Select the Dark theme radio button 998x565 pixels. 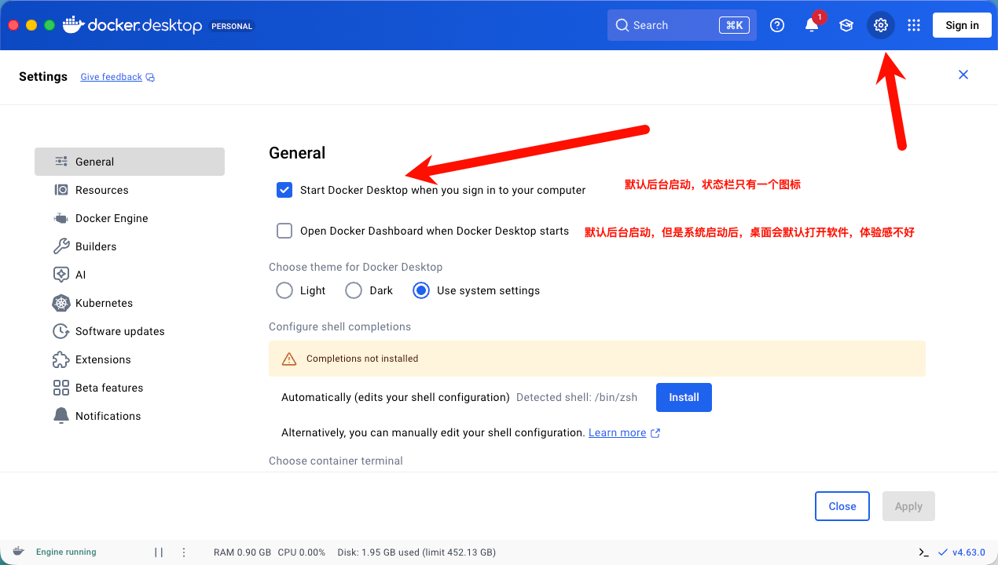(x=354, y=290)
